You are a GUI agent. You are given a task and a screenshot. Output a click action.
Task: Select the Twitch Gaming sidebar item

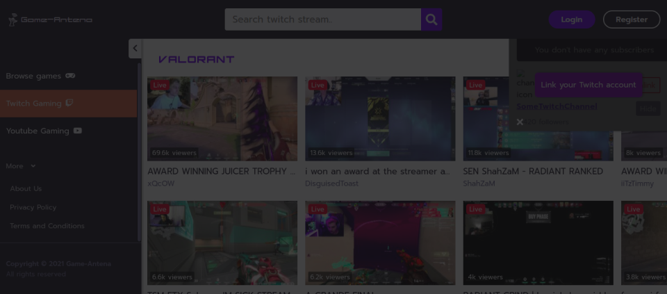[69, 104]
